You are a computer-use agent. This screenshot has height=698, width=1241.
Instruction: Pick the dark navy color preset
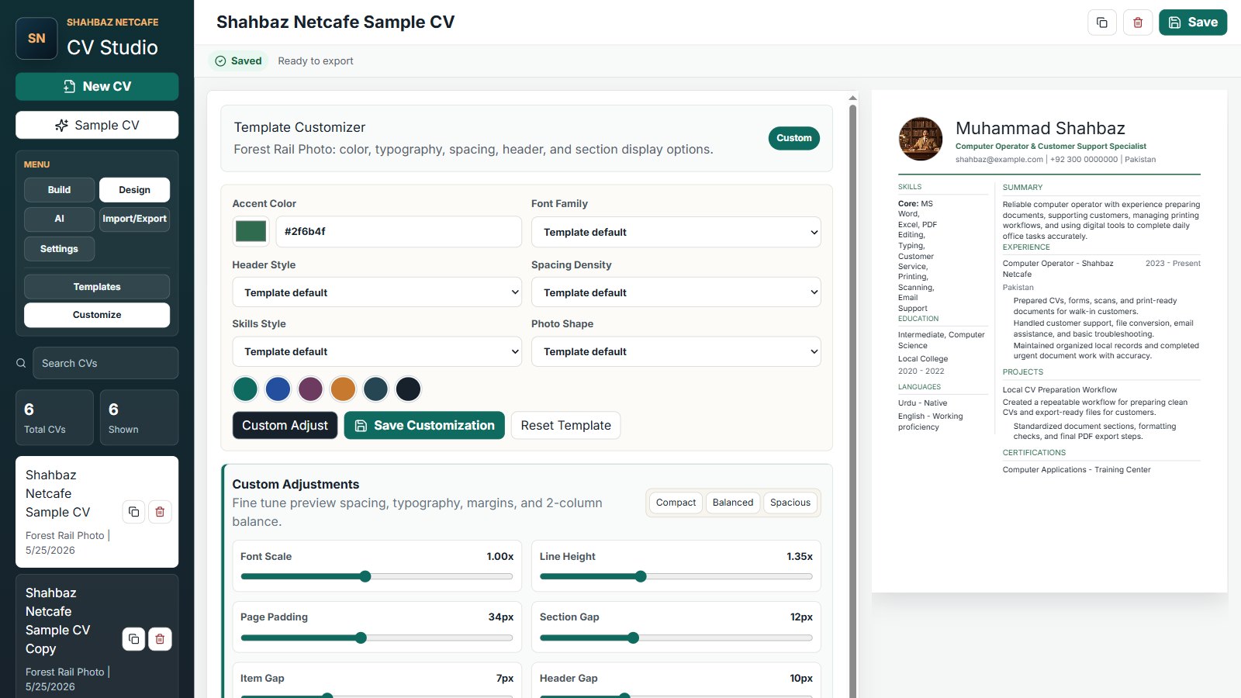coord(408,389)
